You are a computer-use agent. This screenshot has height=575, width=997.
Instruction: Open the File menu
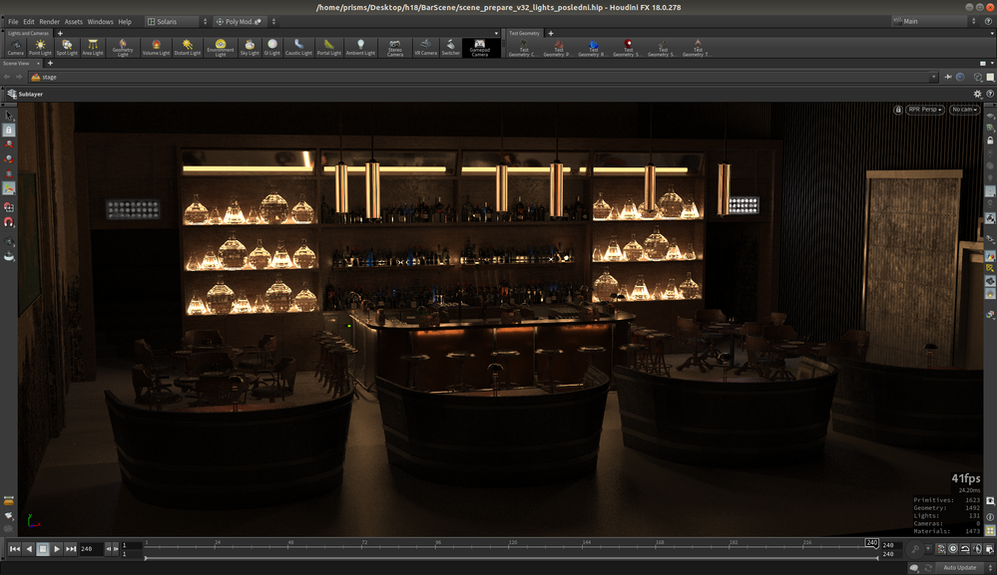pos(13,22)
